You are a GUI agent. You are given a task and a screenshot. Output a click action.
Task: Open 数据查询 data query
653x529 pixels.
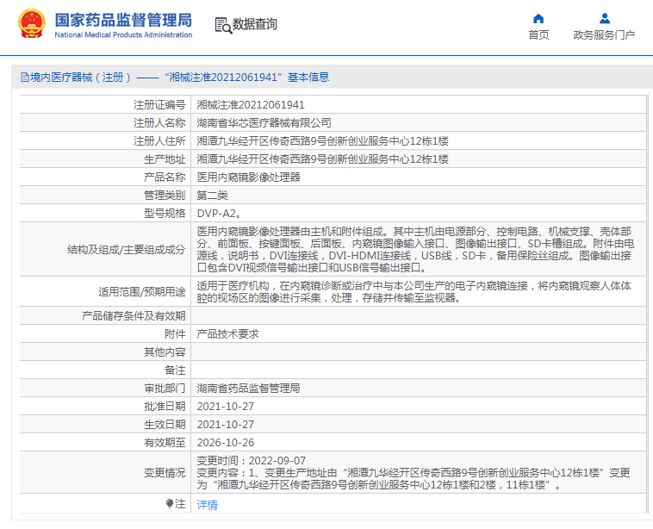[254, 24]
